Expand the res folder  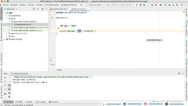point(6,36)
